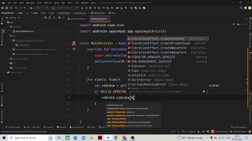This screenshot has width=252, height=141.
Task: Collapse the manifests folder node
Action: (8, 27)
